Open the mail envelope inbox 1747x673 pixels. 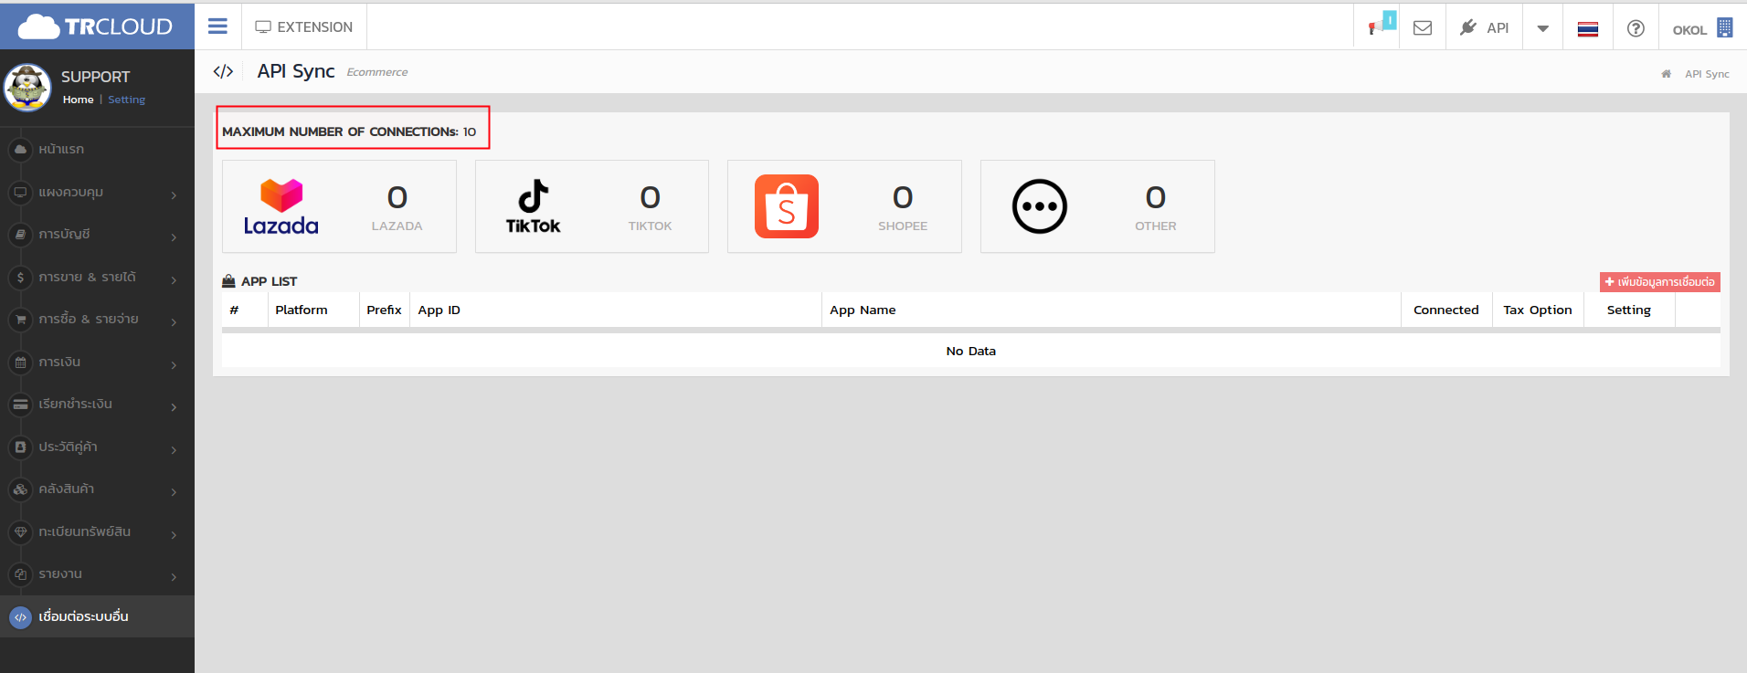(x=1423, y=27)
